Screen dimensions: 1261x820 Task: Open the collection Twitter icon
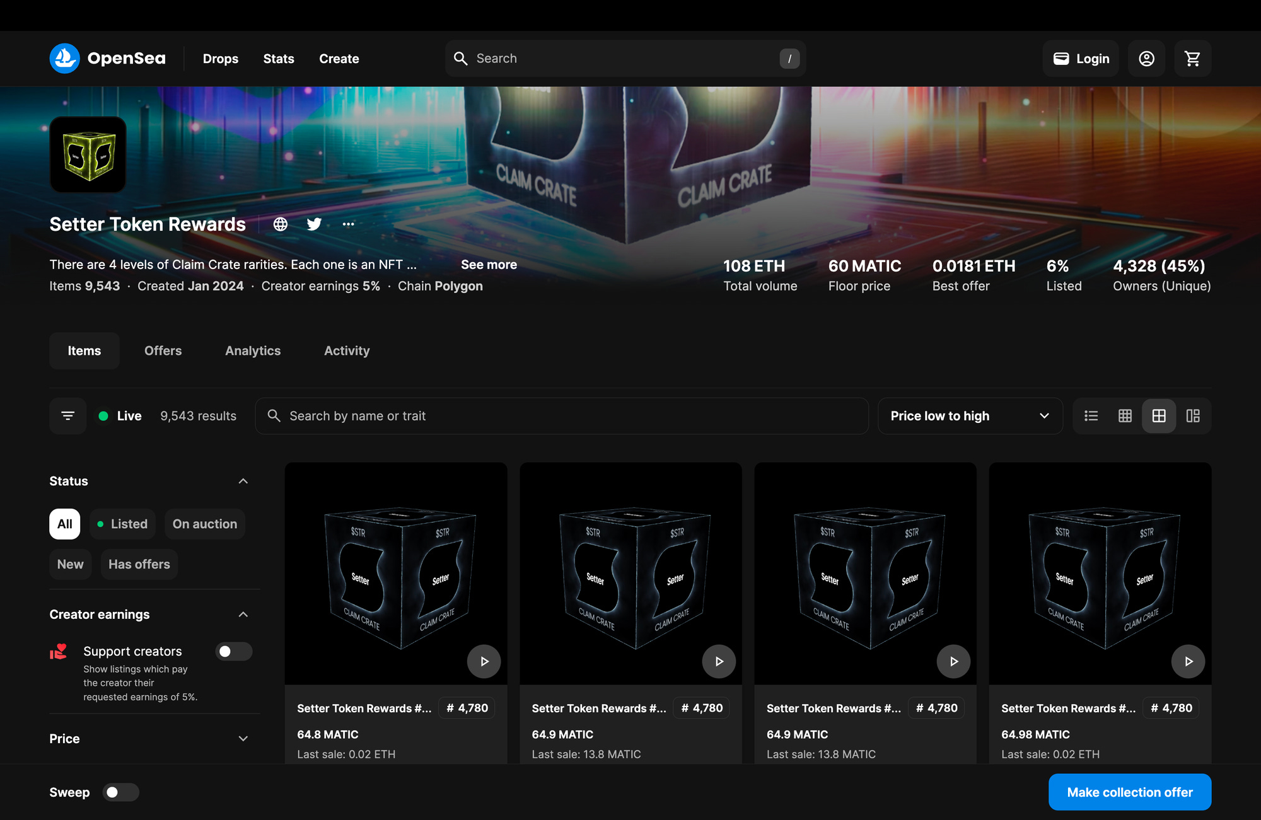(314, 224)
